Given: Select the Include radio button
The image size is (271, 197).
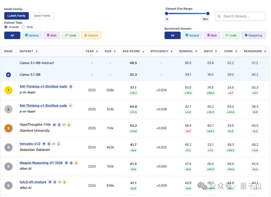Looking at the screenshot, I should pyautogui.click(x=6, y=27).
